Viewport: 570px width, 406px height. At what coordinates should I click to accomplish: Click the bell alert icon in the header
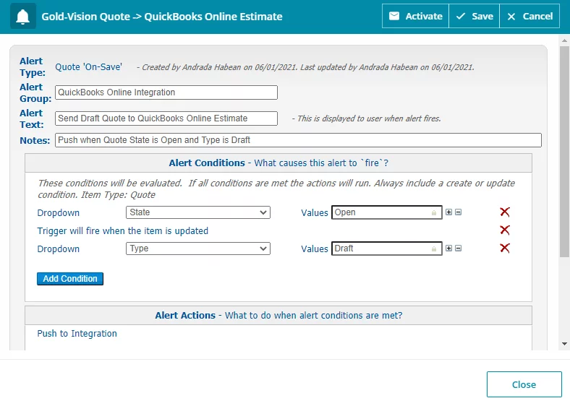(x=23, y=16)
